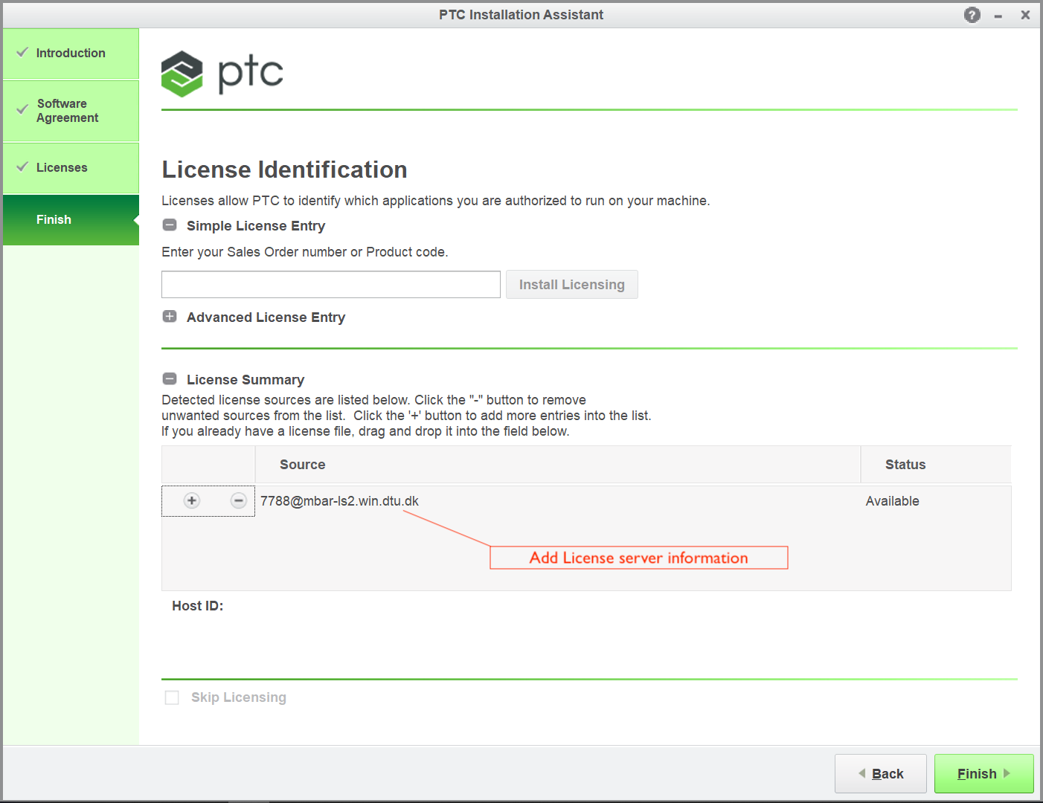Viewport: 1043px width, 803px height.
Task: Focus the Sales Order number input field
Action: [x=331, y=285]
